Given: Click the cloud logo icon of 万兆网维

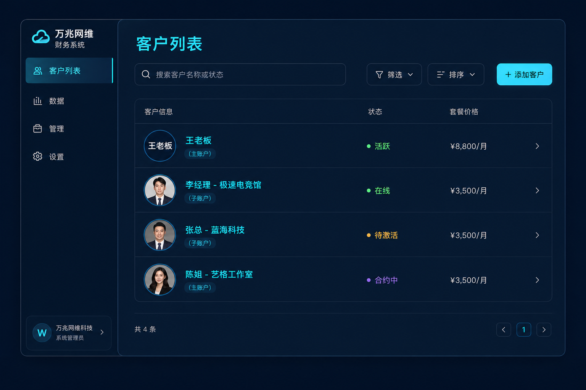Looking at the screenshot, I should click(41, 37).
